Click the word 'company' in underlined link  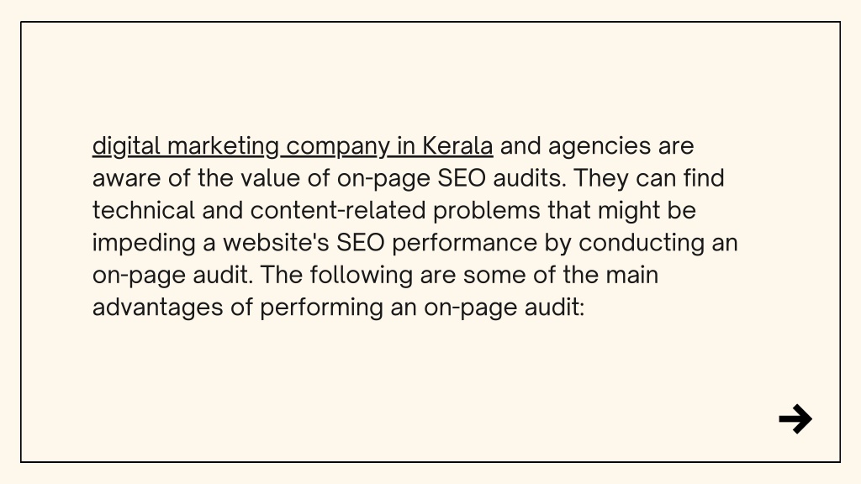(x=338, y=147)
